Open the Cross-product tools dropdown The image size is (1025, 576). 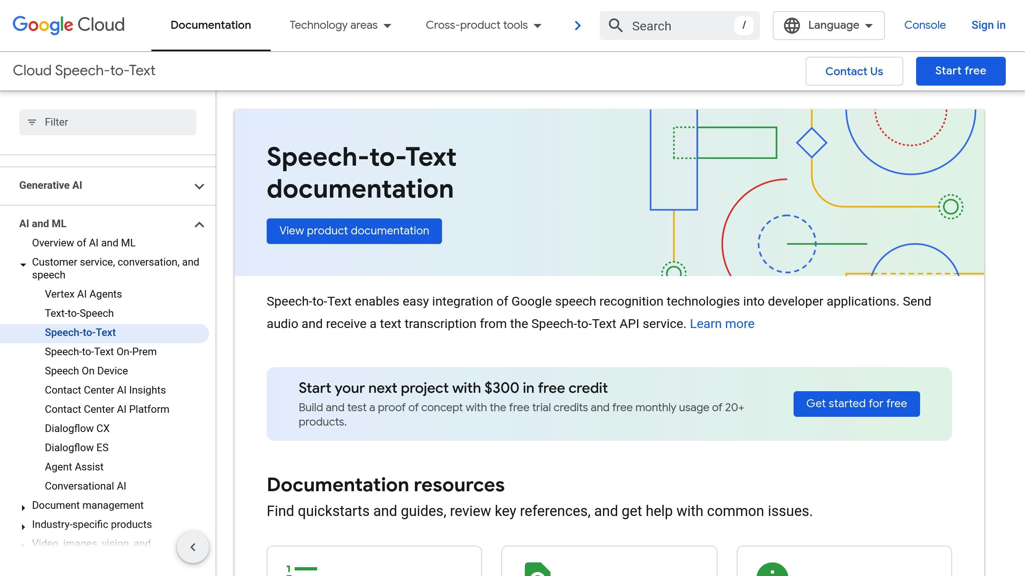(x=483, y=25)
